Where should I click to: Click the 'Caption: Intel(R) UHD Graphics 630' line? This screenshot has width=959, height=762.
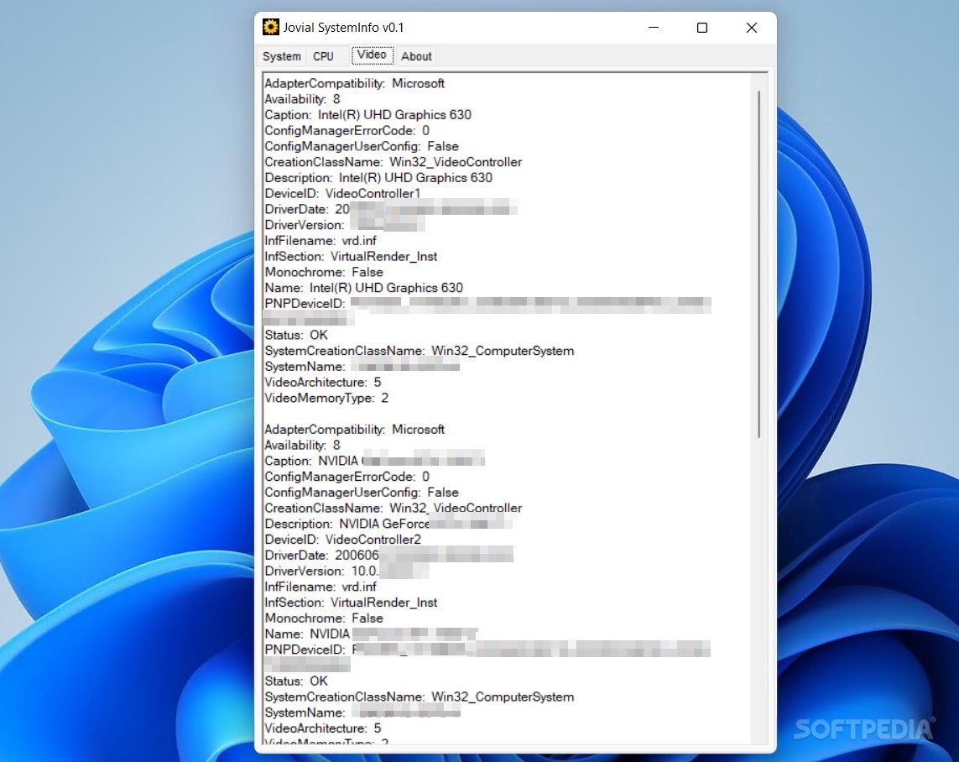point(367,115)
